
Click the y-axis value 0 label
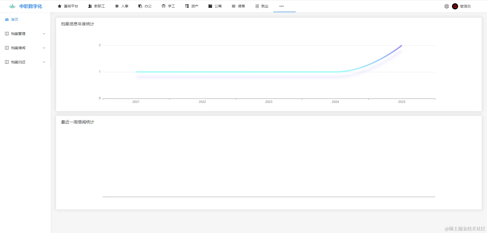(x=100, y=98)
